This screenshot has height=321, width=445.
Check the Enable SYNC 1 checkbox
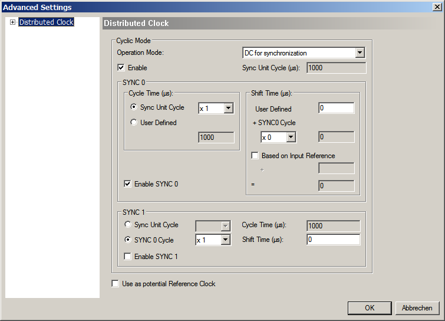(128, 257)
